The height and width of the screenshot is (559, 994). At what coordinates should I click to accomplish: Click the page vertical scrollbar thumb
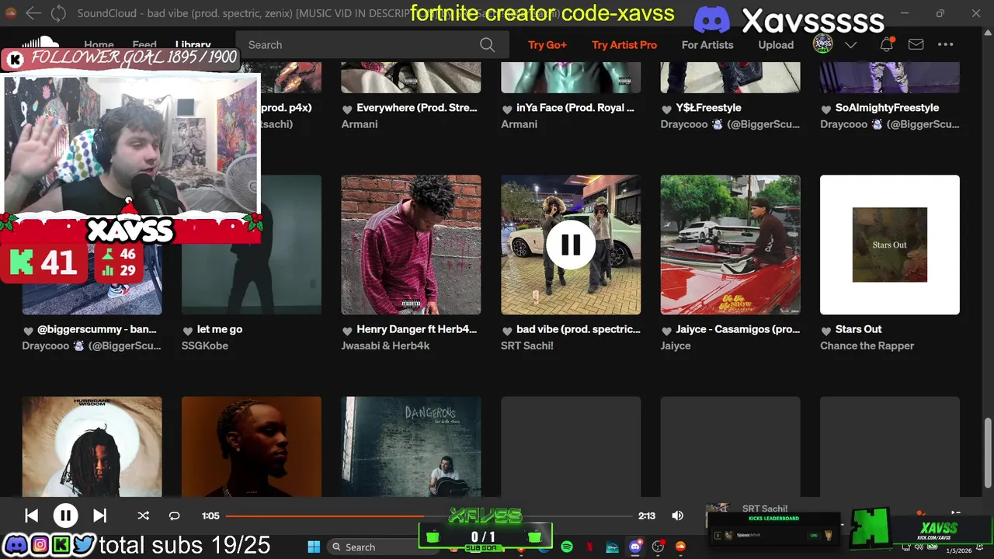tap(988, 453)
